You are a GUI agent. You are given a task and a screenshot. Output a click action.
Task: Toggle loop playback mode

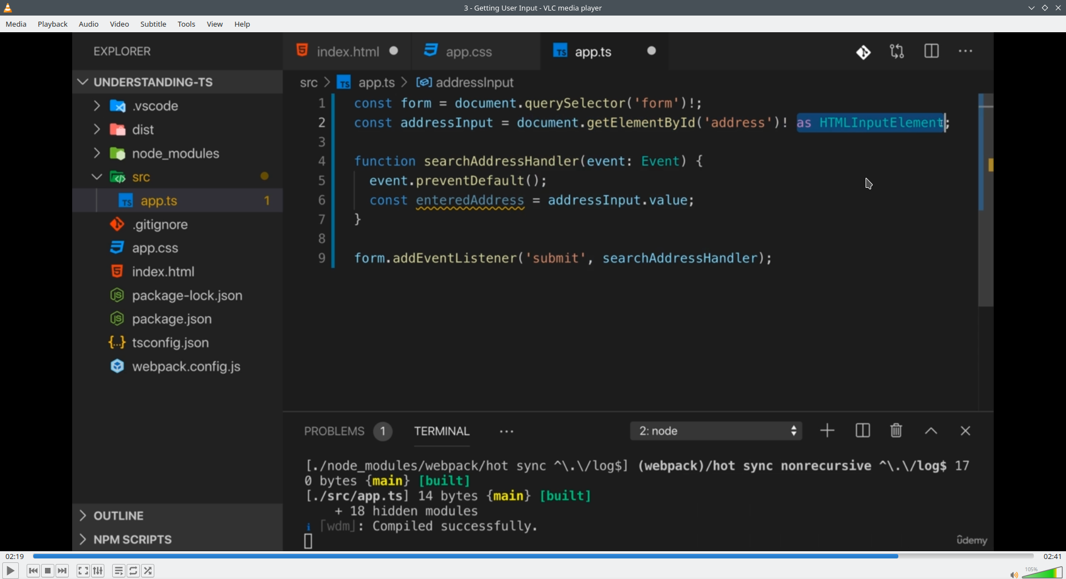click(133, 571)
